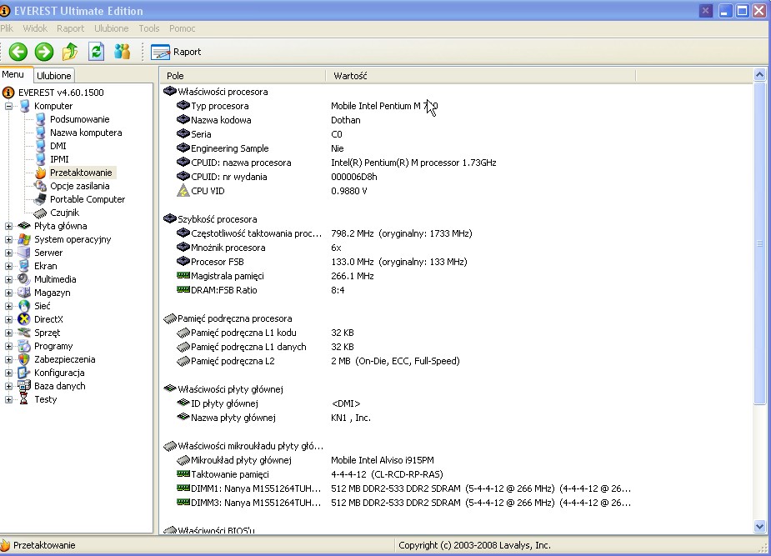
Task: Open the Raport toolbar button
Action: [x=177, y=52]
